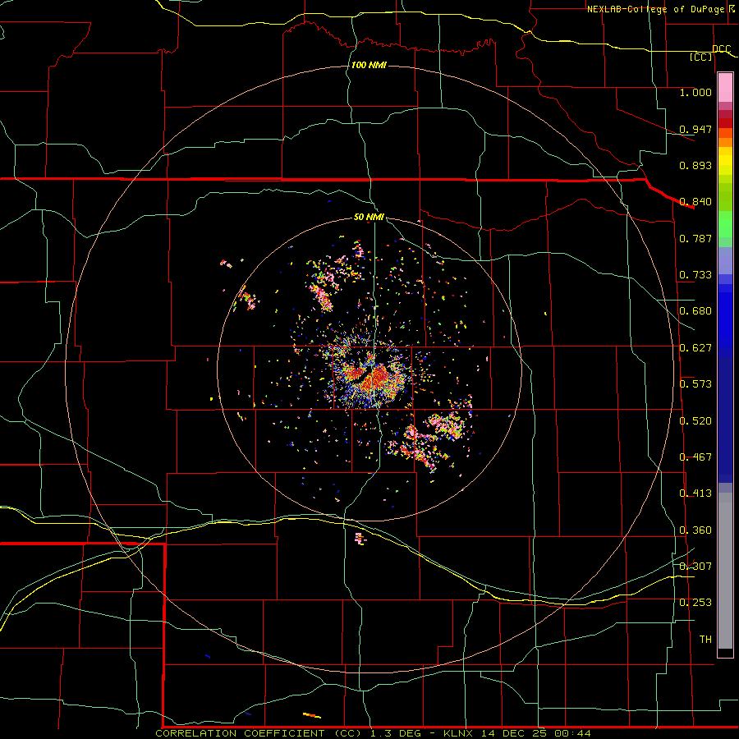Select the 0.360 legend value
739x739 pixels.
click(x=695, y=530)
